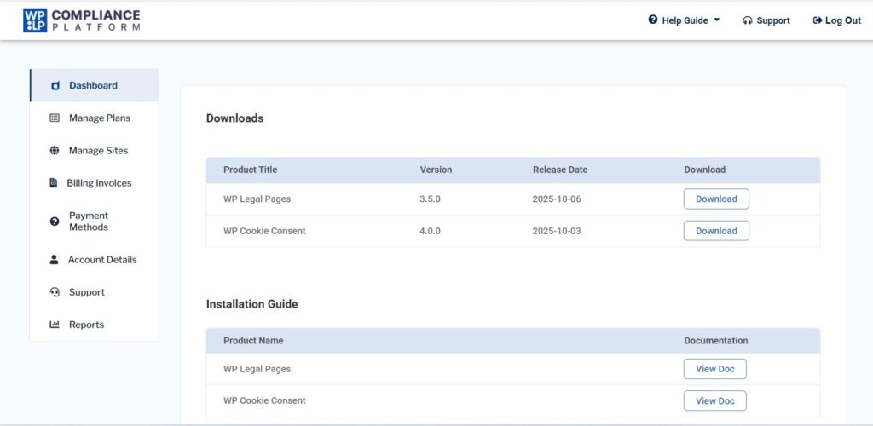Click WP Legal Pages in Installation Guide
Viewport: 873px width, 426px height.
tap(257, 369)
